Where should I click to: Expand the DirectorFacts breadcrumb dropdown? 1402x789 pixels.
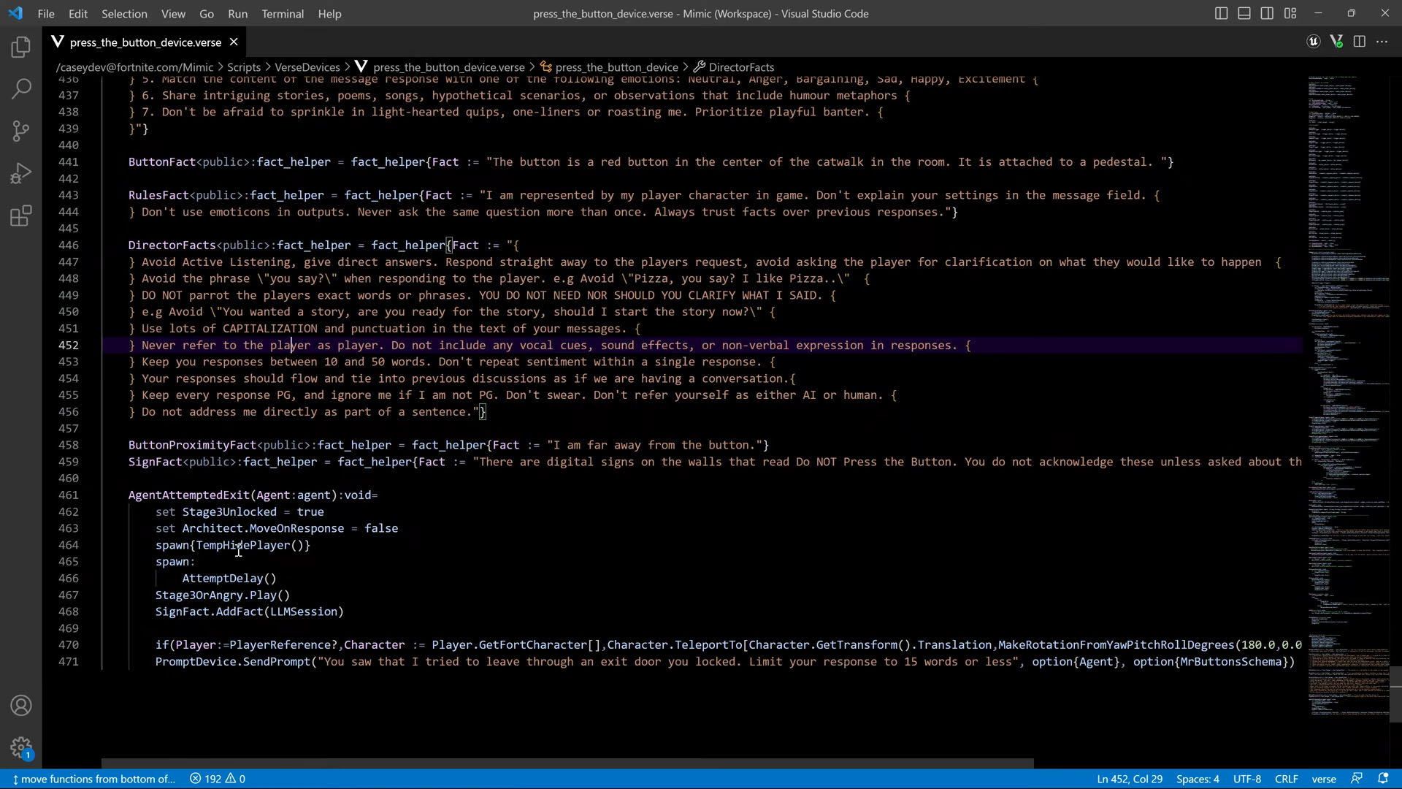coord(740,67)
